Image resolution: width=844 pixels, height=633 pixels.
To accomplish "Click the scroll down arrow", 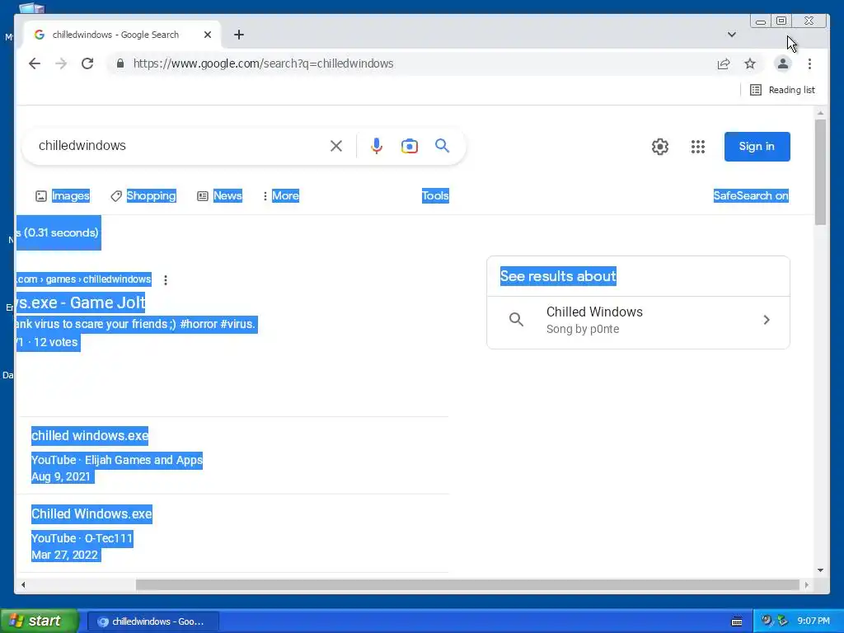I will [x=820, y=570].
